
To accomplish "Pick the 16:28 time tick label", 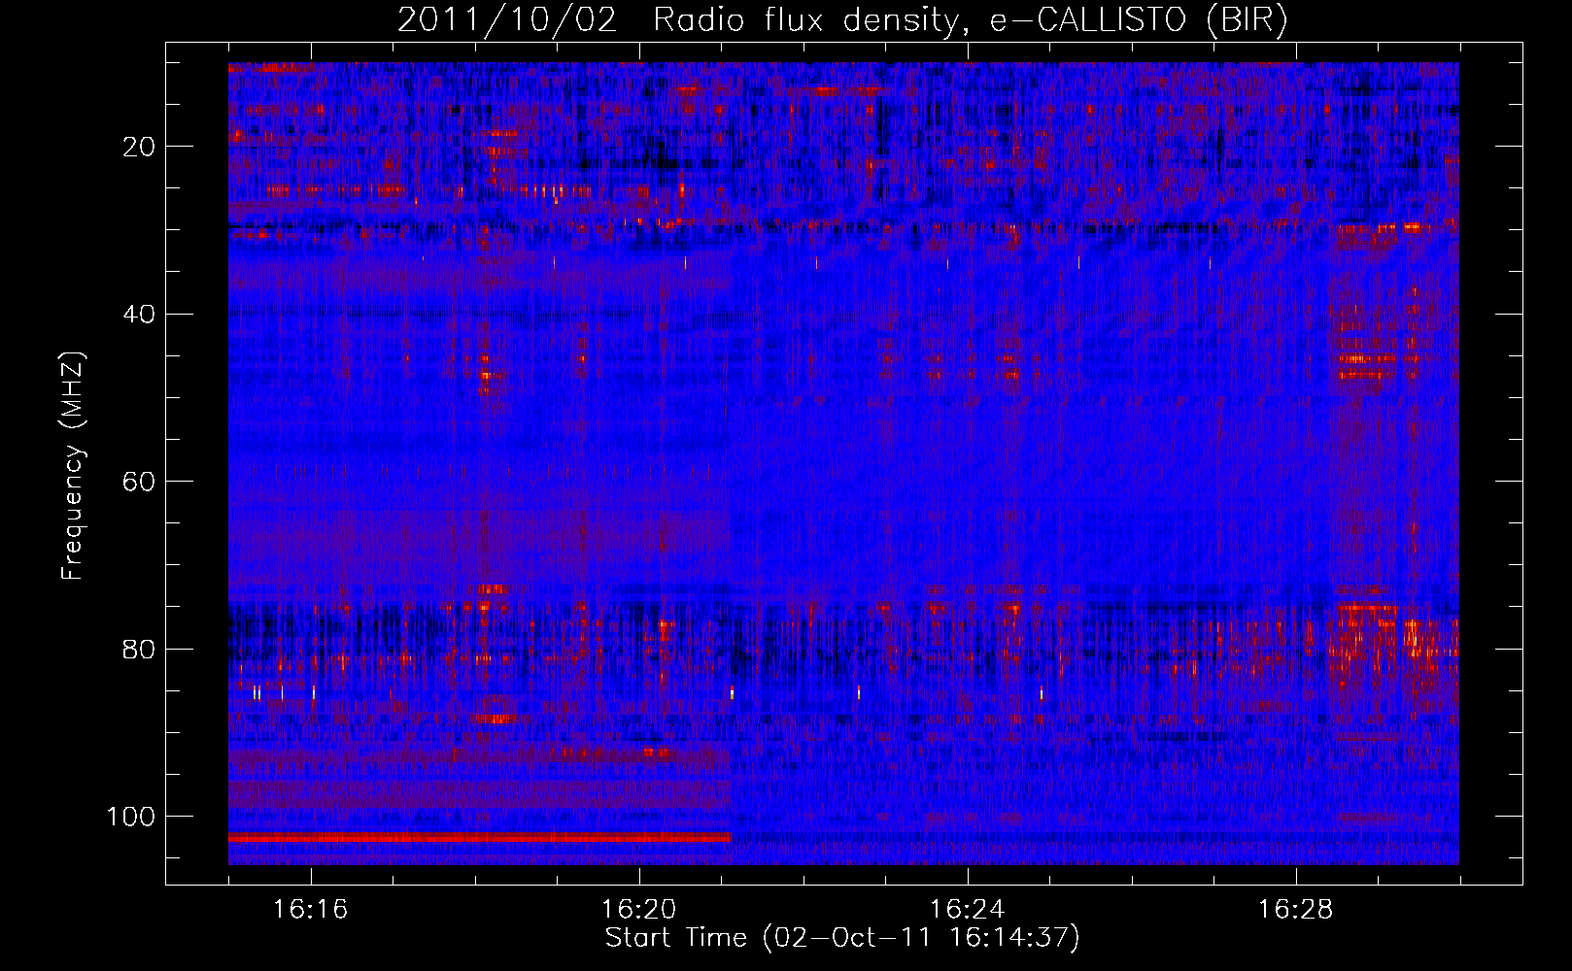I will (x=1295, y=910).
